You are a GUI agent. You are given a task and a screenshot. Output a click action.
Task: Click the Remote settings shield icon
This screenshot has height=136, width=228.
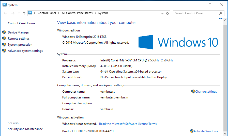4,39
